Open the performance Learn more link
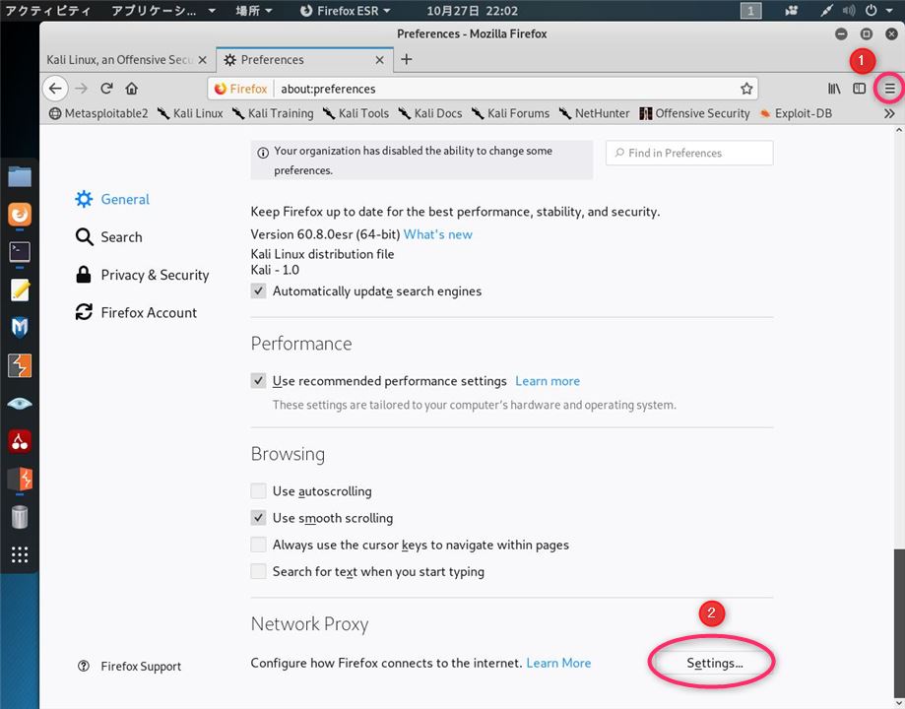905x709 pixels. coord(548,381)
